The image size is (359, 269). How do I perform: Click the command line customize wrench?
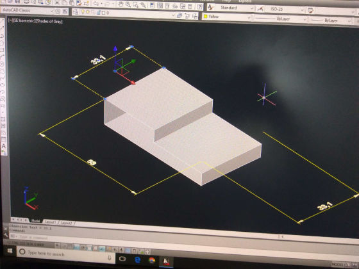pos(6,235)
